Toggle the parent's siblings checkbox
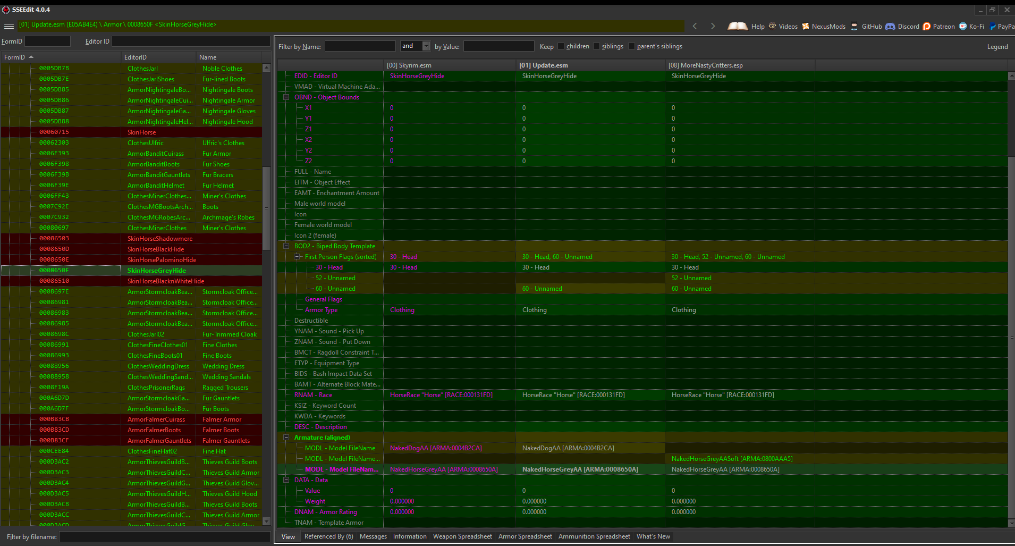 click(x=631, y=46)
